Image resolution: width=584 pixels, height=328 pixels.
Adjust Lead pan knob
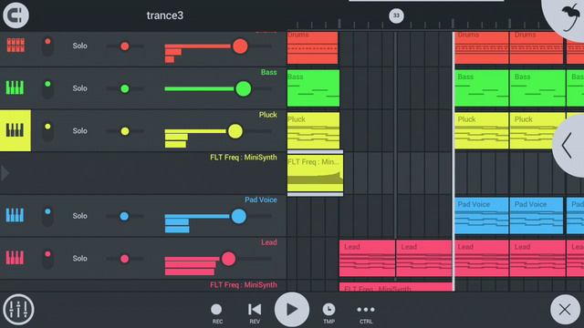(x=124, y=259)
